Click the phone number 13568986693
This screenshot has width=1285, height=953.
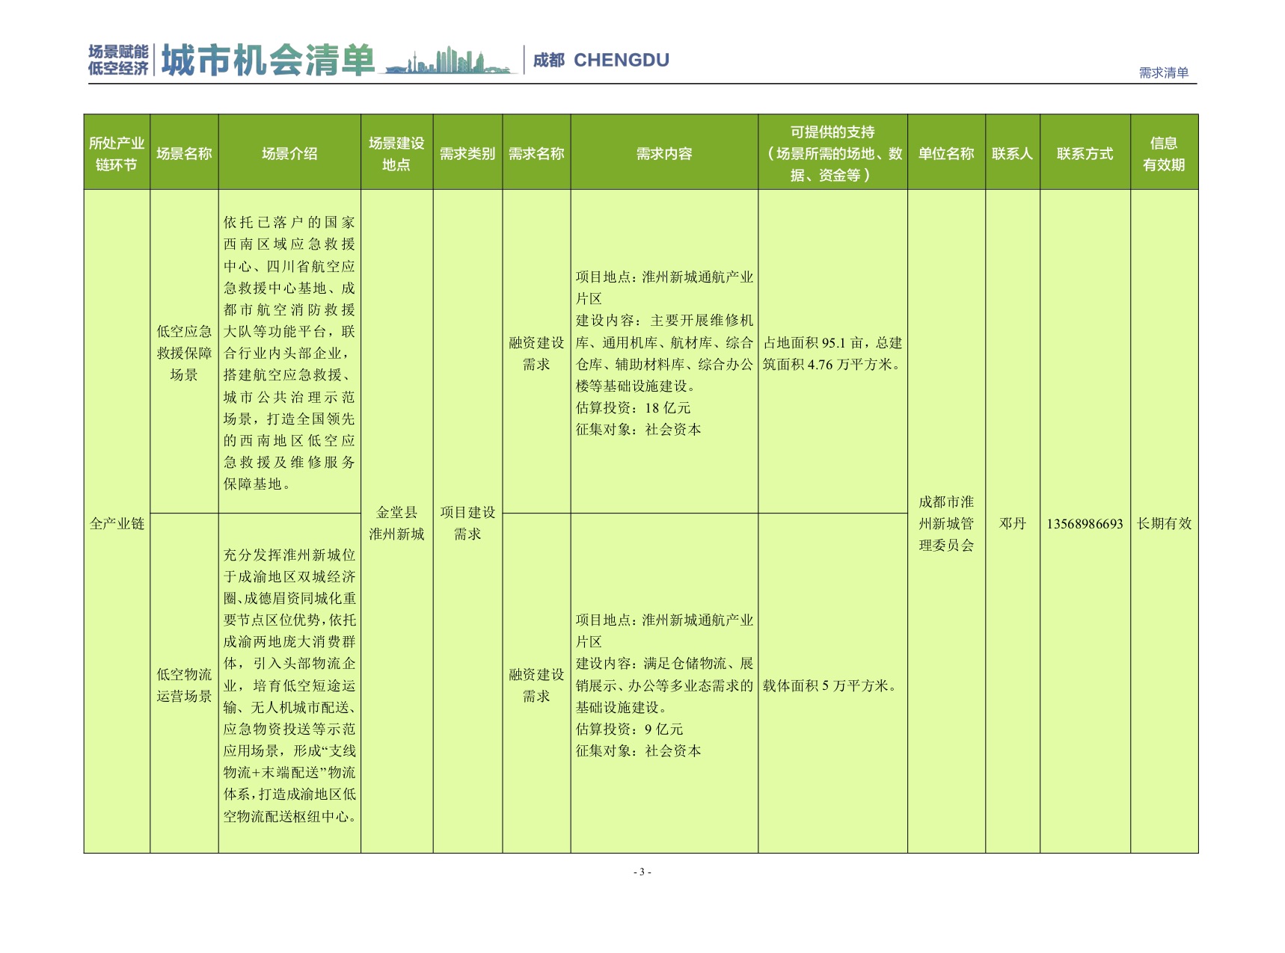point(1085,523)
